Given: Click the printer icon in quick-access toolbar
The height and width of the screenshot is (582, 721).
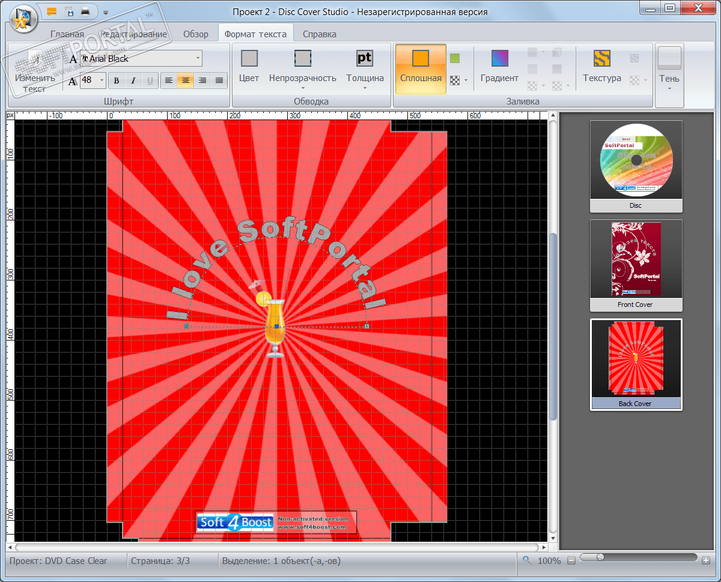Looking at the screenshot, I should pyautogui.click(x=86, y=11).
